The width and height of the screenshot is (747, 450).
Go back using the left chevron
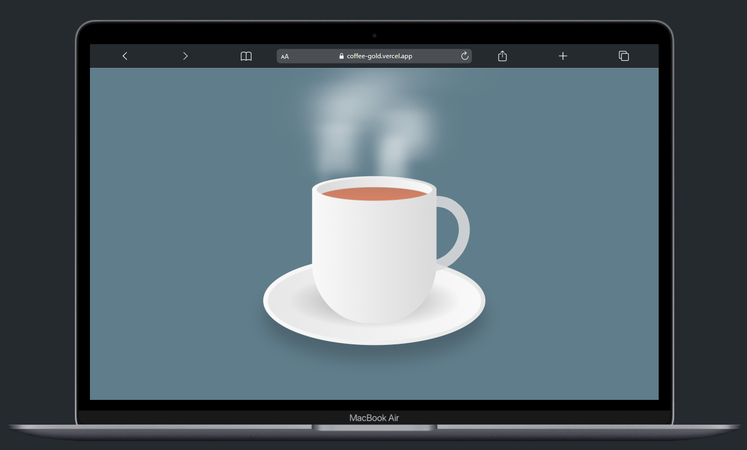[125, 56]
